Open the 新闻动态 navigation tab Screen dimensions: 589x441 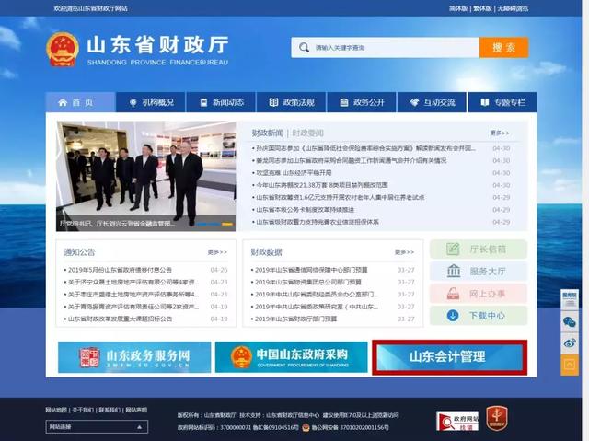221,102
